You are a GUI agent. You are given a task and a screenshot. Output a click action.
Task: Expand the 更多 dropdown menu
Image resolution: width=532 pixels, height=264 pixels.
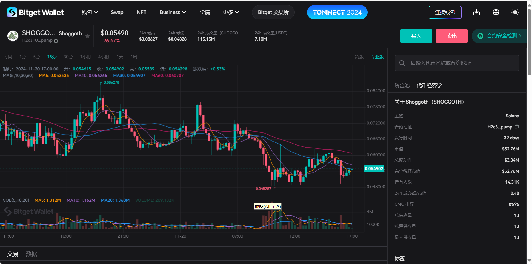coord(231,12)
